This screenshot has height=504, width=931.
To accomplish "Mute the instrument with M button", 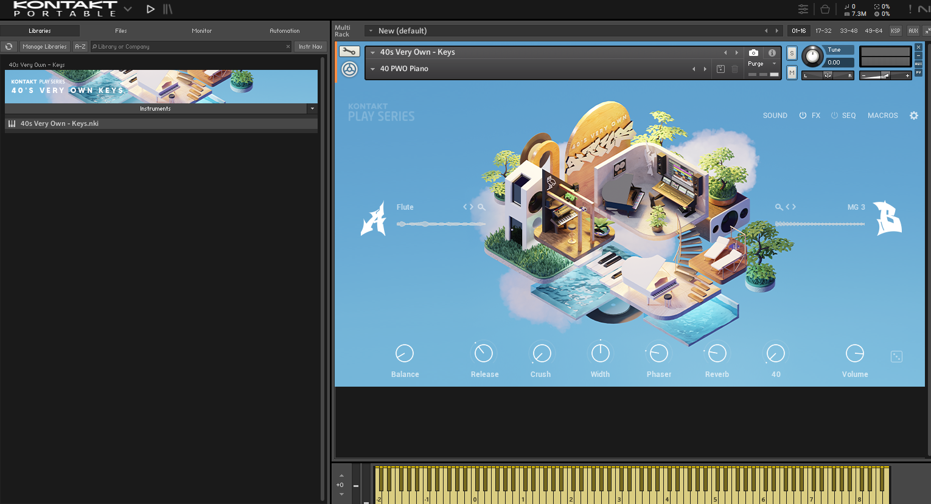I will pos(792,73).
